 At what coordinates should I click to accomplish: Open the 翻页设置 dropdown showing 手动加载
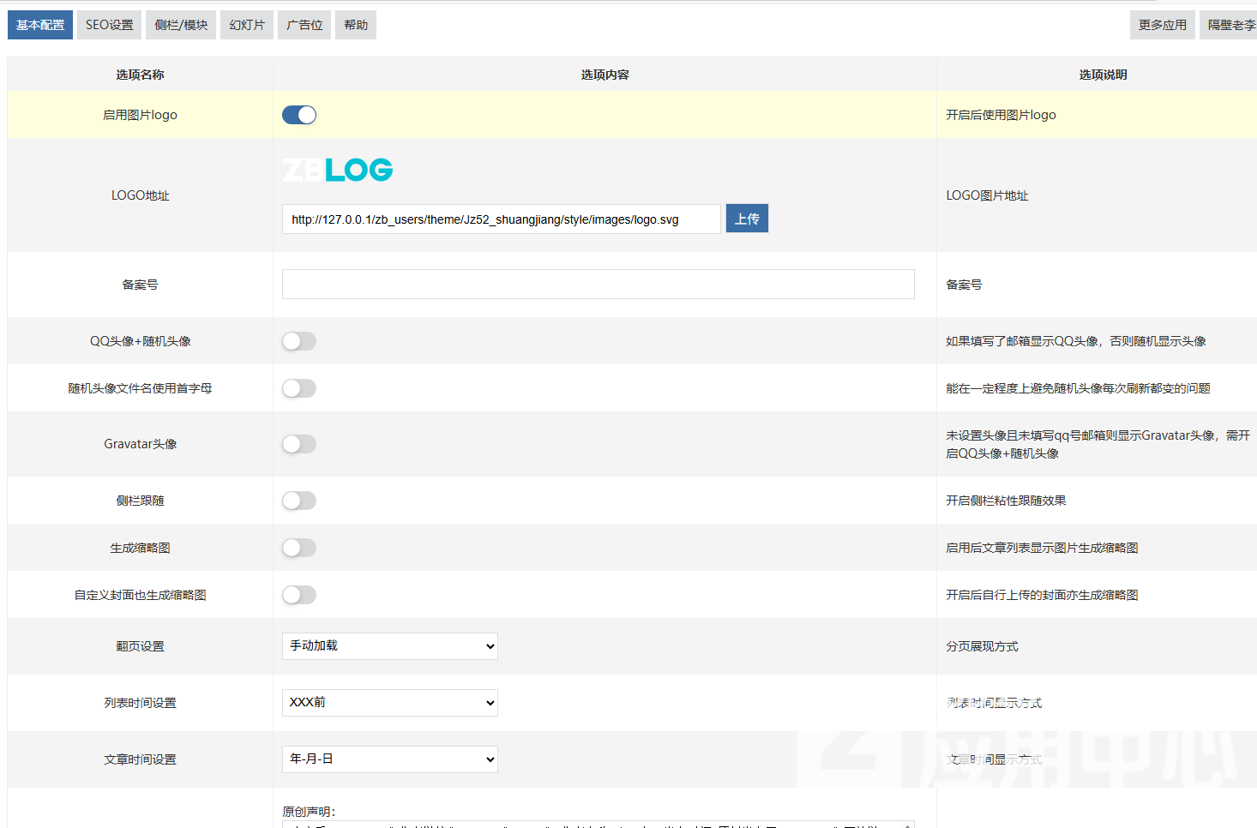(x=389, y=646)
